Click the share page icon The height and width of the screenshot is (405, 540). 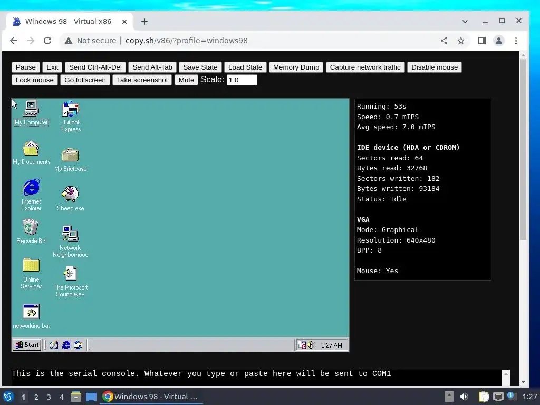444,41
